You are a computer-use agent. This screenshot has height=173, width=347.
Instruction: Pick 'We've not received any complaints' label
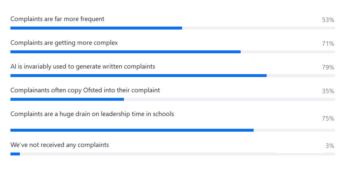[60, 145]
